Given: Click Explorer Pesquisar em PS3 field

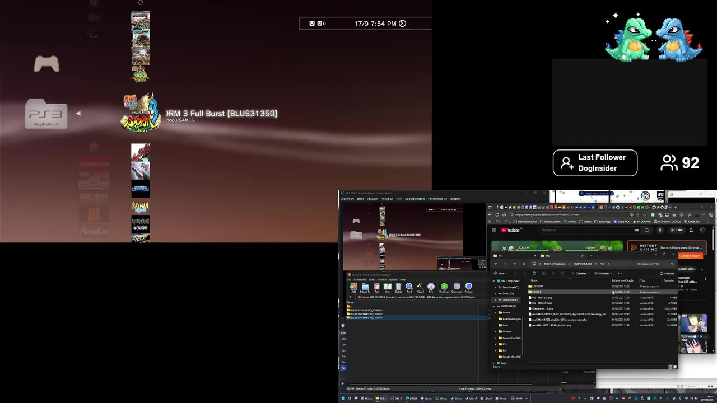Looking at the screenshot, I should click(x=655, y=264).
